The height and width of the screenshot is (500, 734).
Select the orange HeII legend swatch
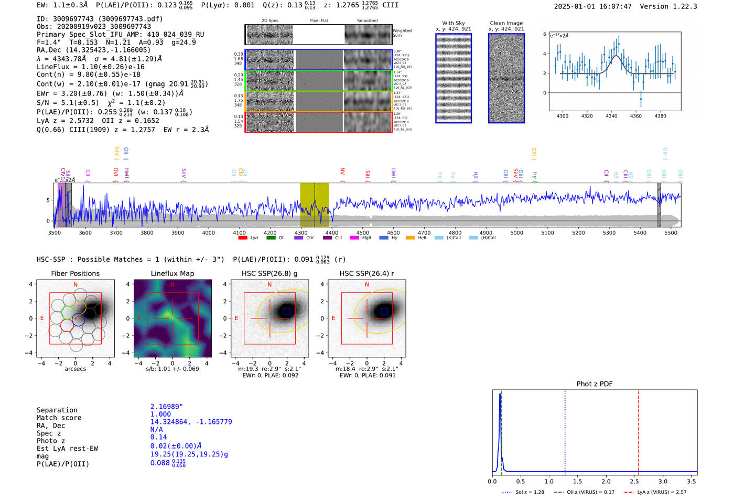tap(410, 238)
